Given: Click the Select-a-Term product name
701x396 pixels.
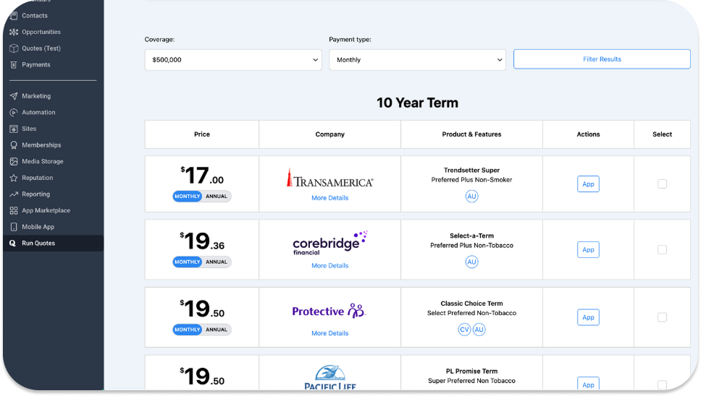Looking at the screenshot, I should 471,236.
